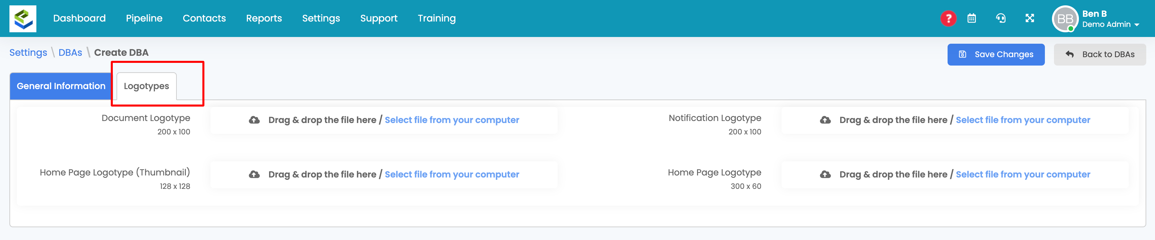Toggle fullscreen with the expand arrows icon
Image resolution: width=1155 pixels, height=240 pixels.
pyautogui.click(x=1029, y=18)
